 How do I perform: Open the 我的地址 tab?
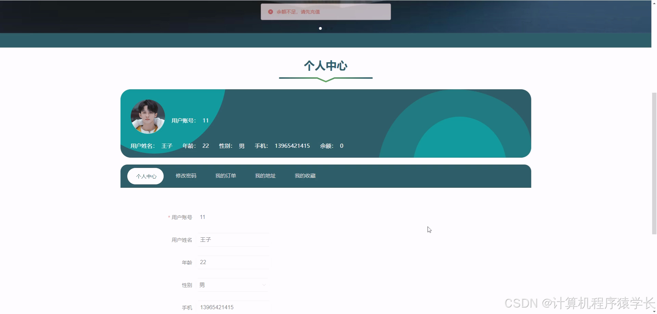pos(265,176)
